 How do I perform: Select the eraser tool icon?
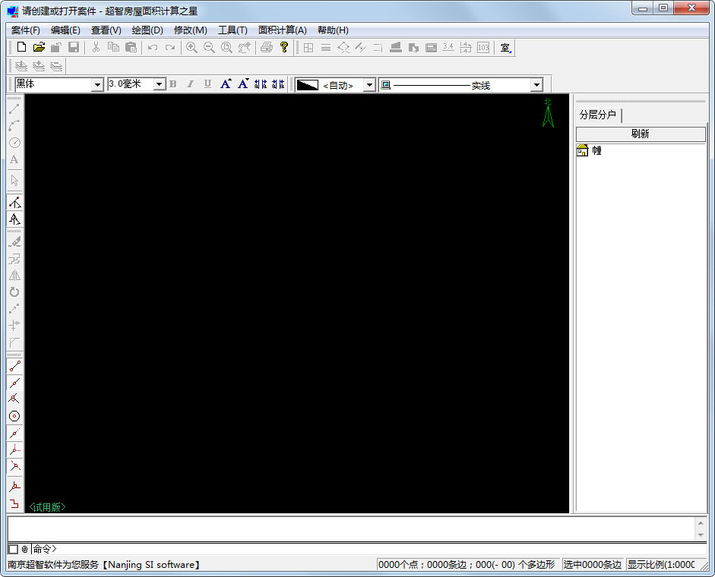click(x=14, y=241)
